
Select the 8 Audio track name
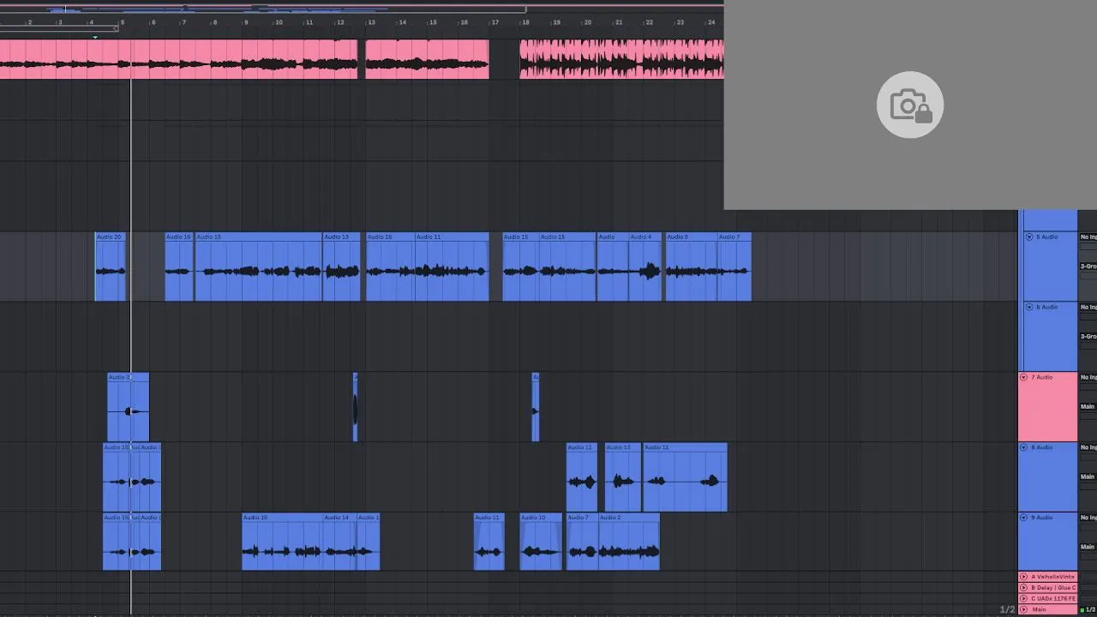point(1041,447)
